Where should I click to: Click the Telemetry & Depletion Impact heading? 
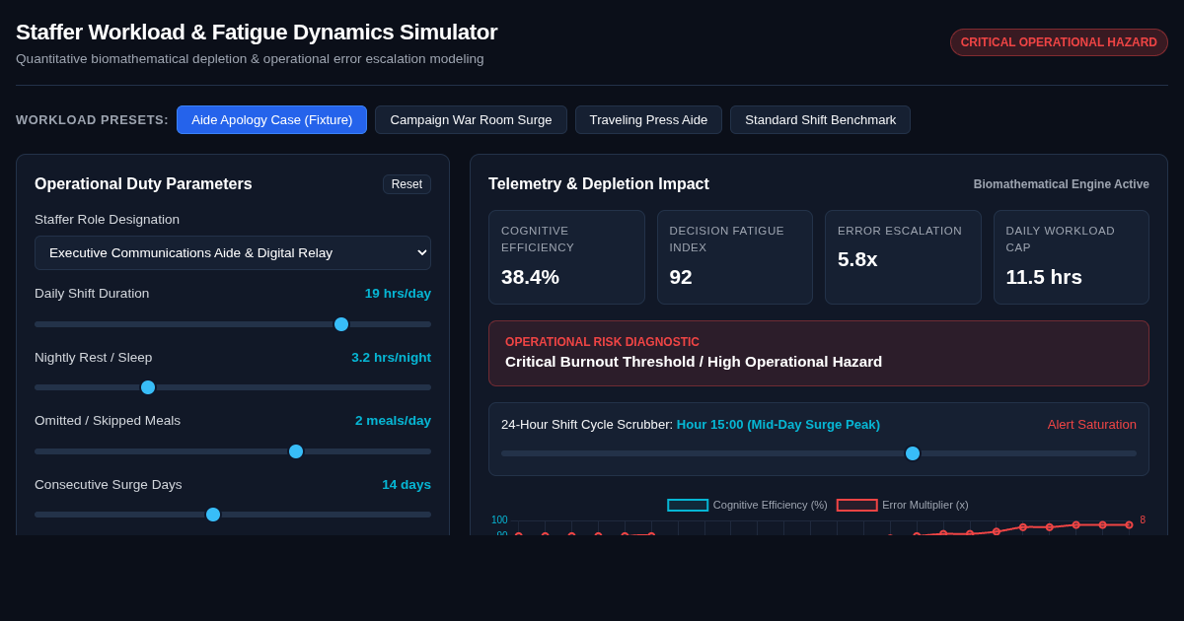599,184
